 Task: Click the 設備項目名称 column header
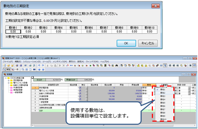point(54,85)
